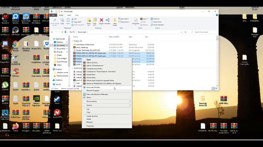Open the Easy access dropdown
The width and height of the screenshot is (263, 147).
point(124,22)
